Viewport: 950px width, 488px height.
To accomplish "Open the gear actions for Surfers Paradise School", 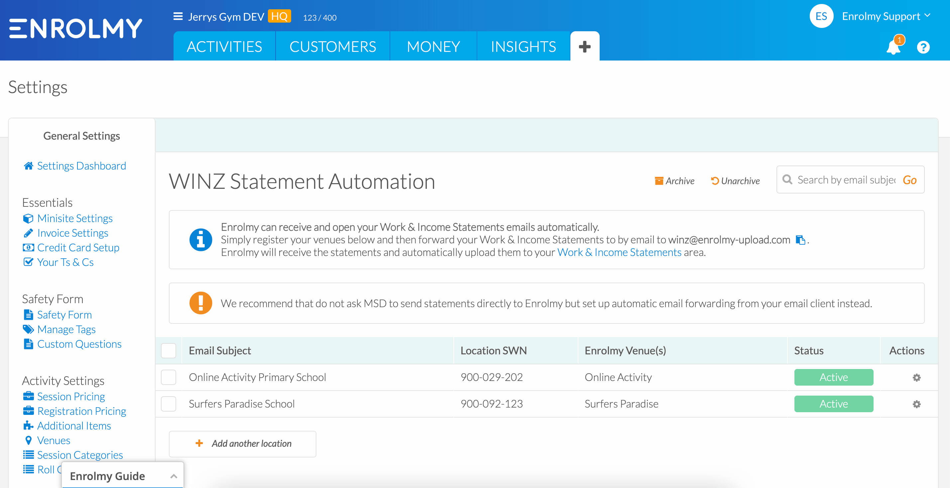I will pos(916,404).
